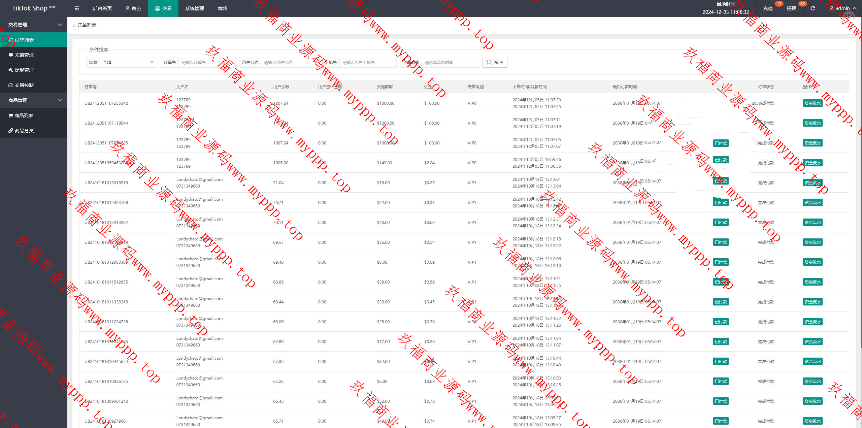
Task: Collapse the 交易管理 sidebar section
Action: [x=34, y=25]
